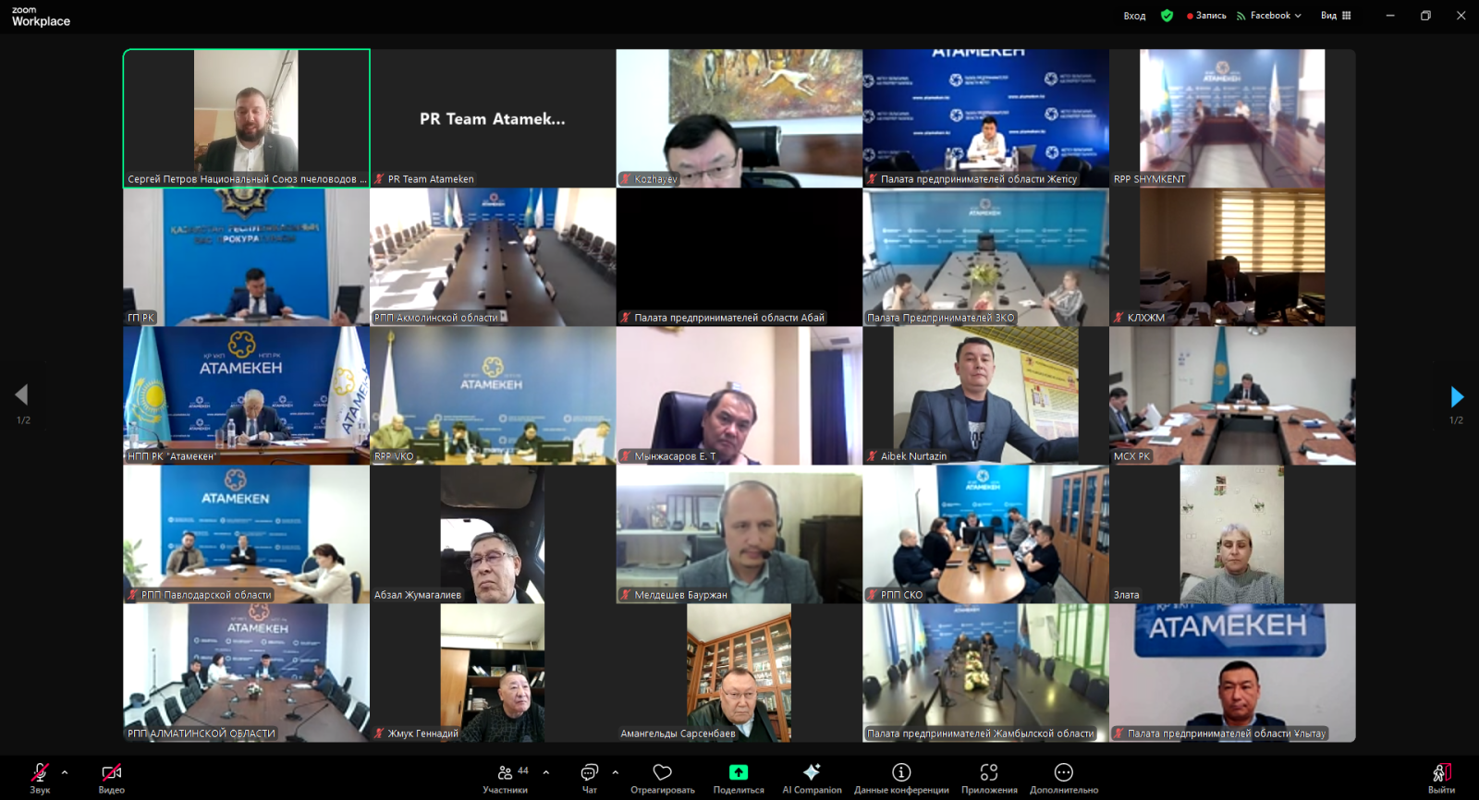The image size is (1479, 800).
Task: Open Данные конференции meeting info
Action: coord(901,777)
